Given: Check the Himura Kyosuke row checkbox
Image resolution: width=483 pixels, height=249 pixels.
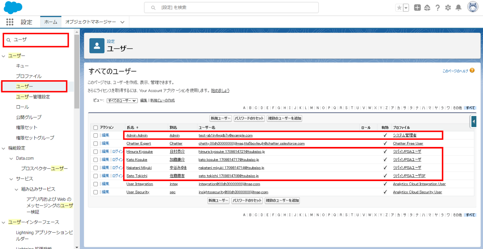Looking at the screenshot, I should [x=96, y=152].
